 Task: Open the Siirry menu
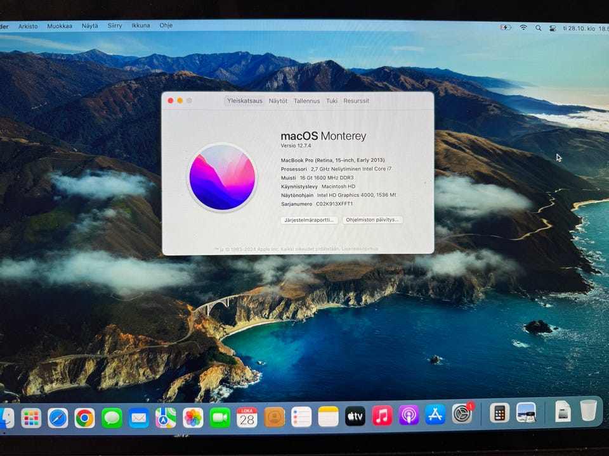(x=115, y=25)
